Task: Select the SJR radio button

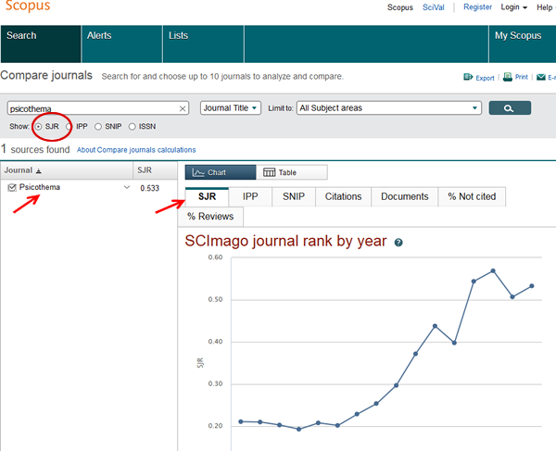Action: tap(38, 126)
